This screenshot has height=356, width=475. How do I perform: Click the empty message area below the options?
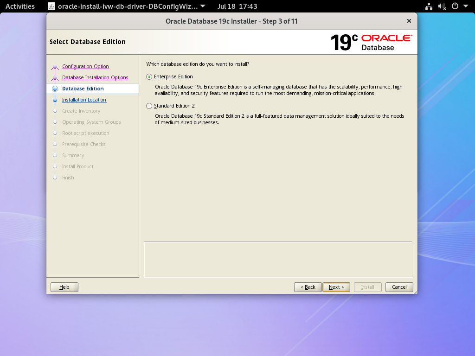pos(278,259)
